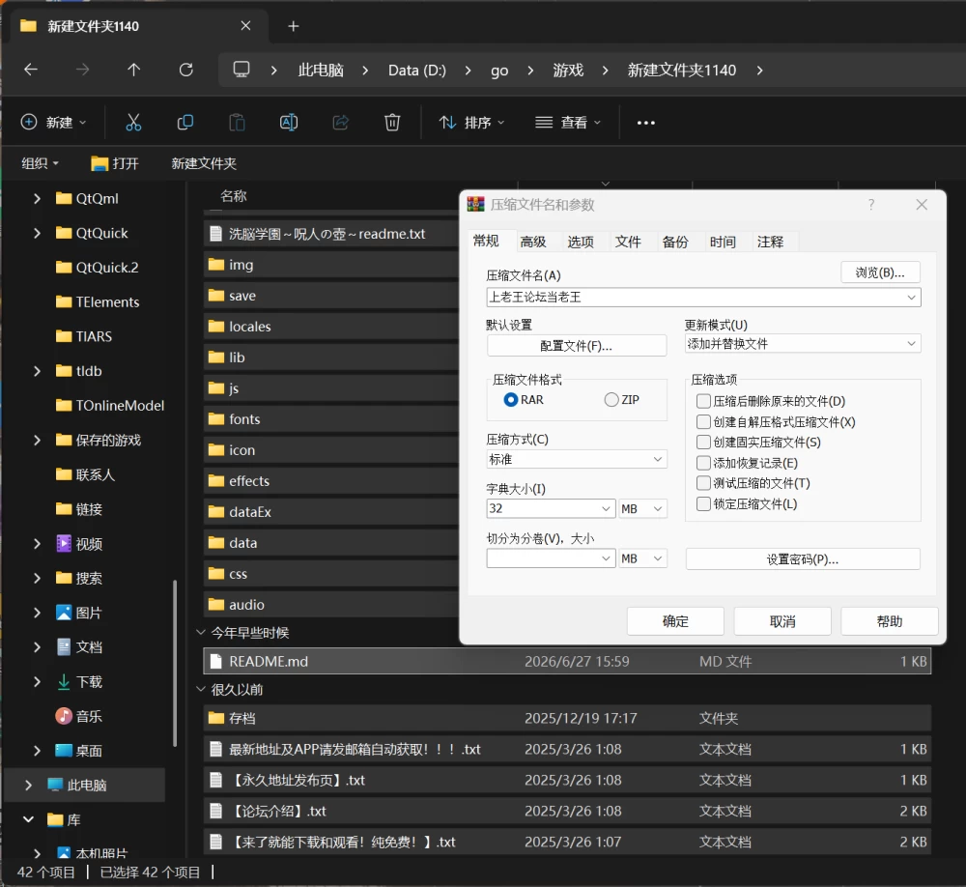Select the ZIP archive format
The image size is (966, 887).
pyautogui.click(x=611, y=399)
